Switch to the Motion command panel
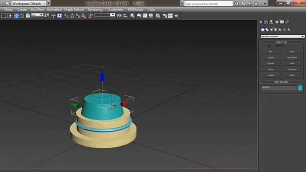This screenshot has height=172, width=306. coord(277,22)
